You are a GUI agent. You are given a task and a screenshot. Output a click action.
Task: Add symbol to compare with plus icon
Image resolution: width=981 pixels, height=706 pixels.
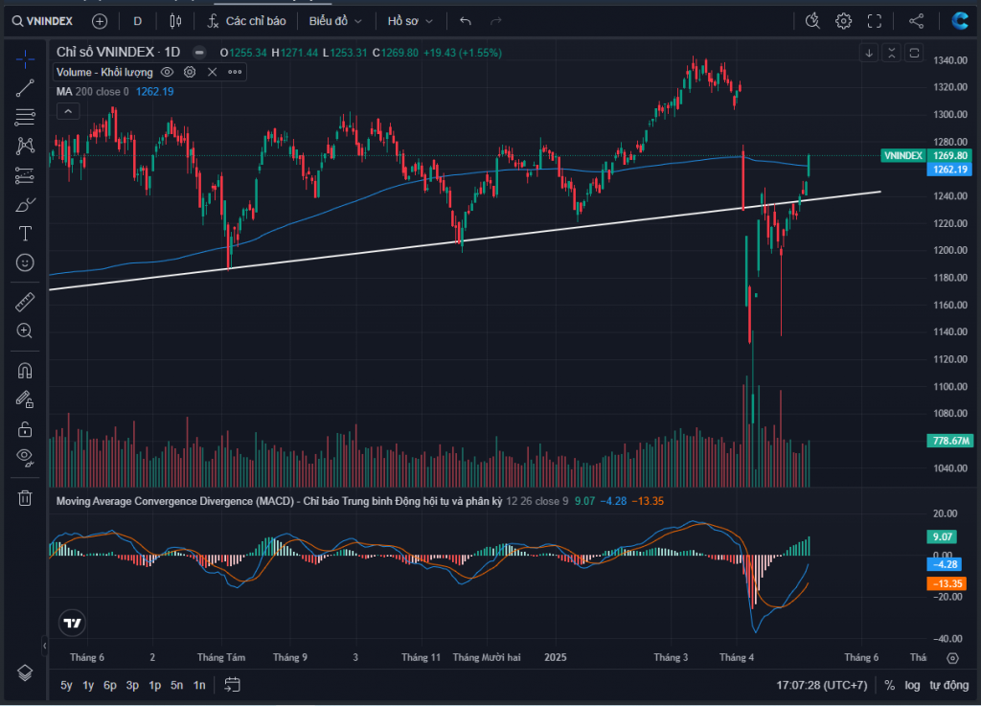point(100,21)
